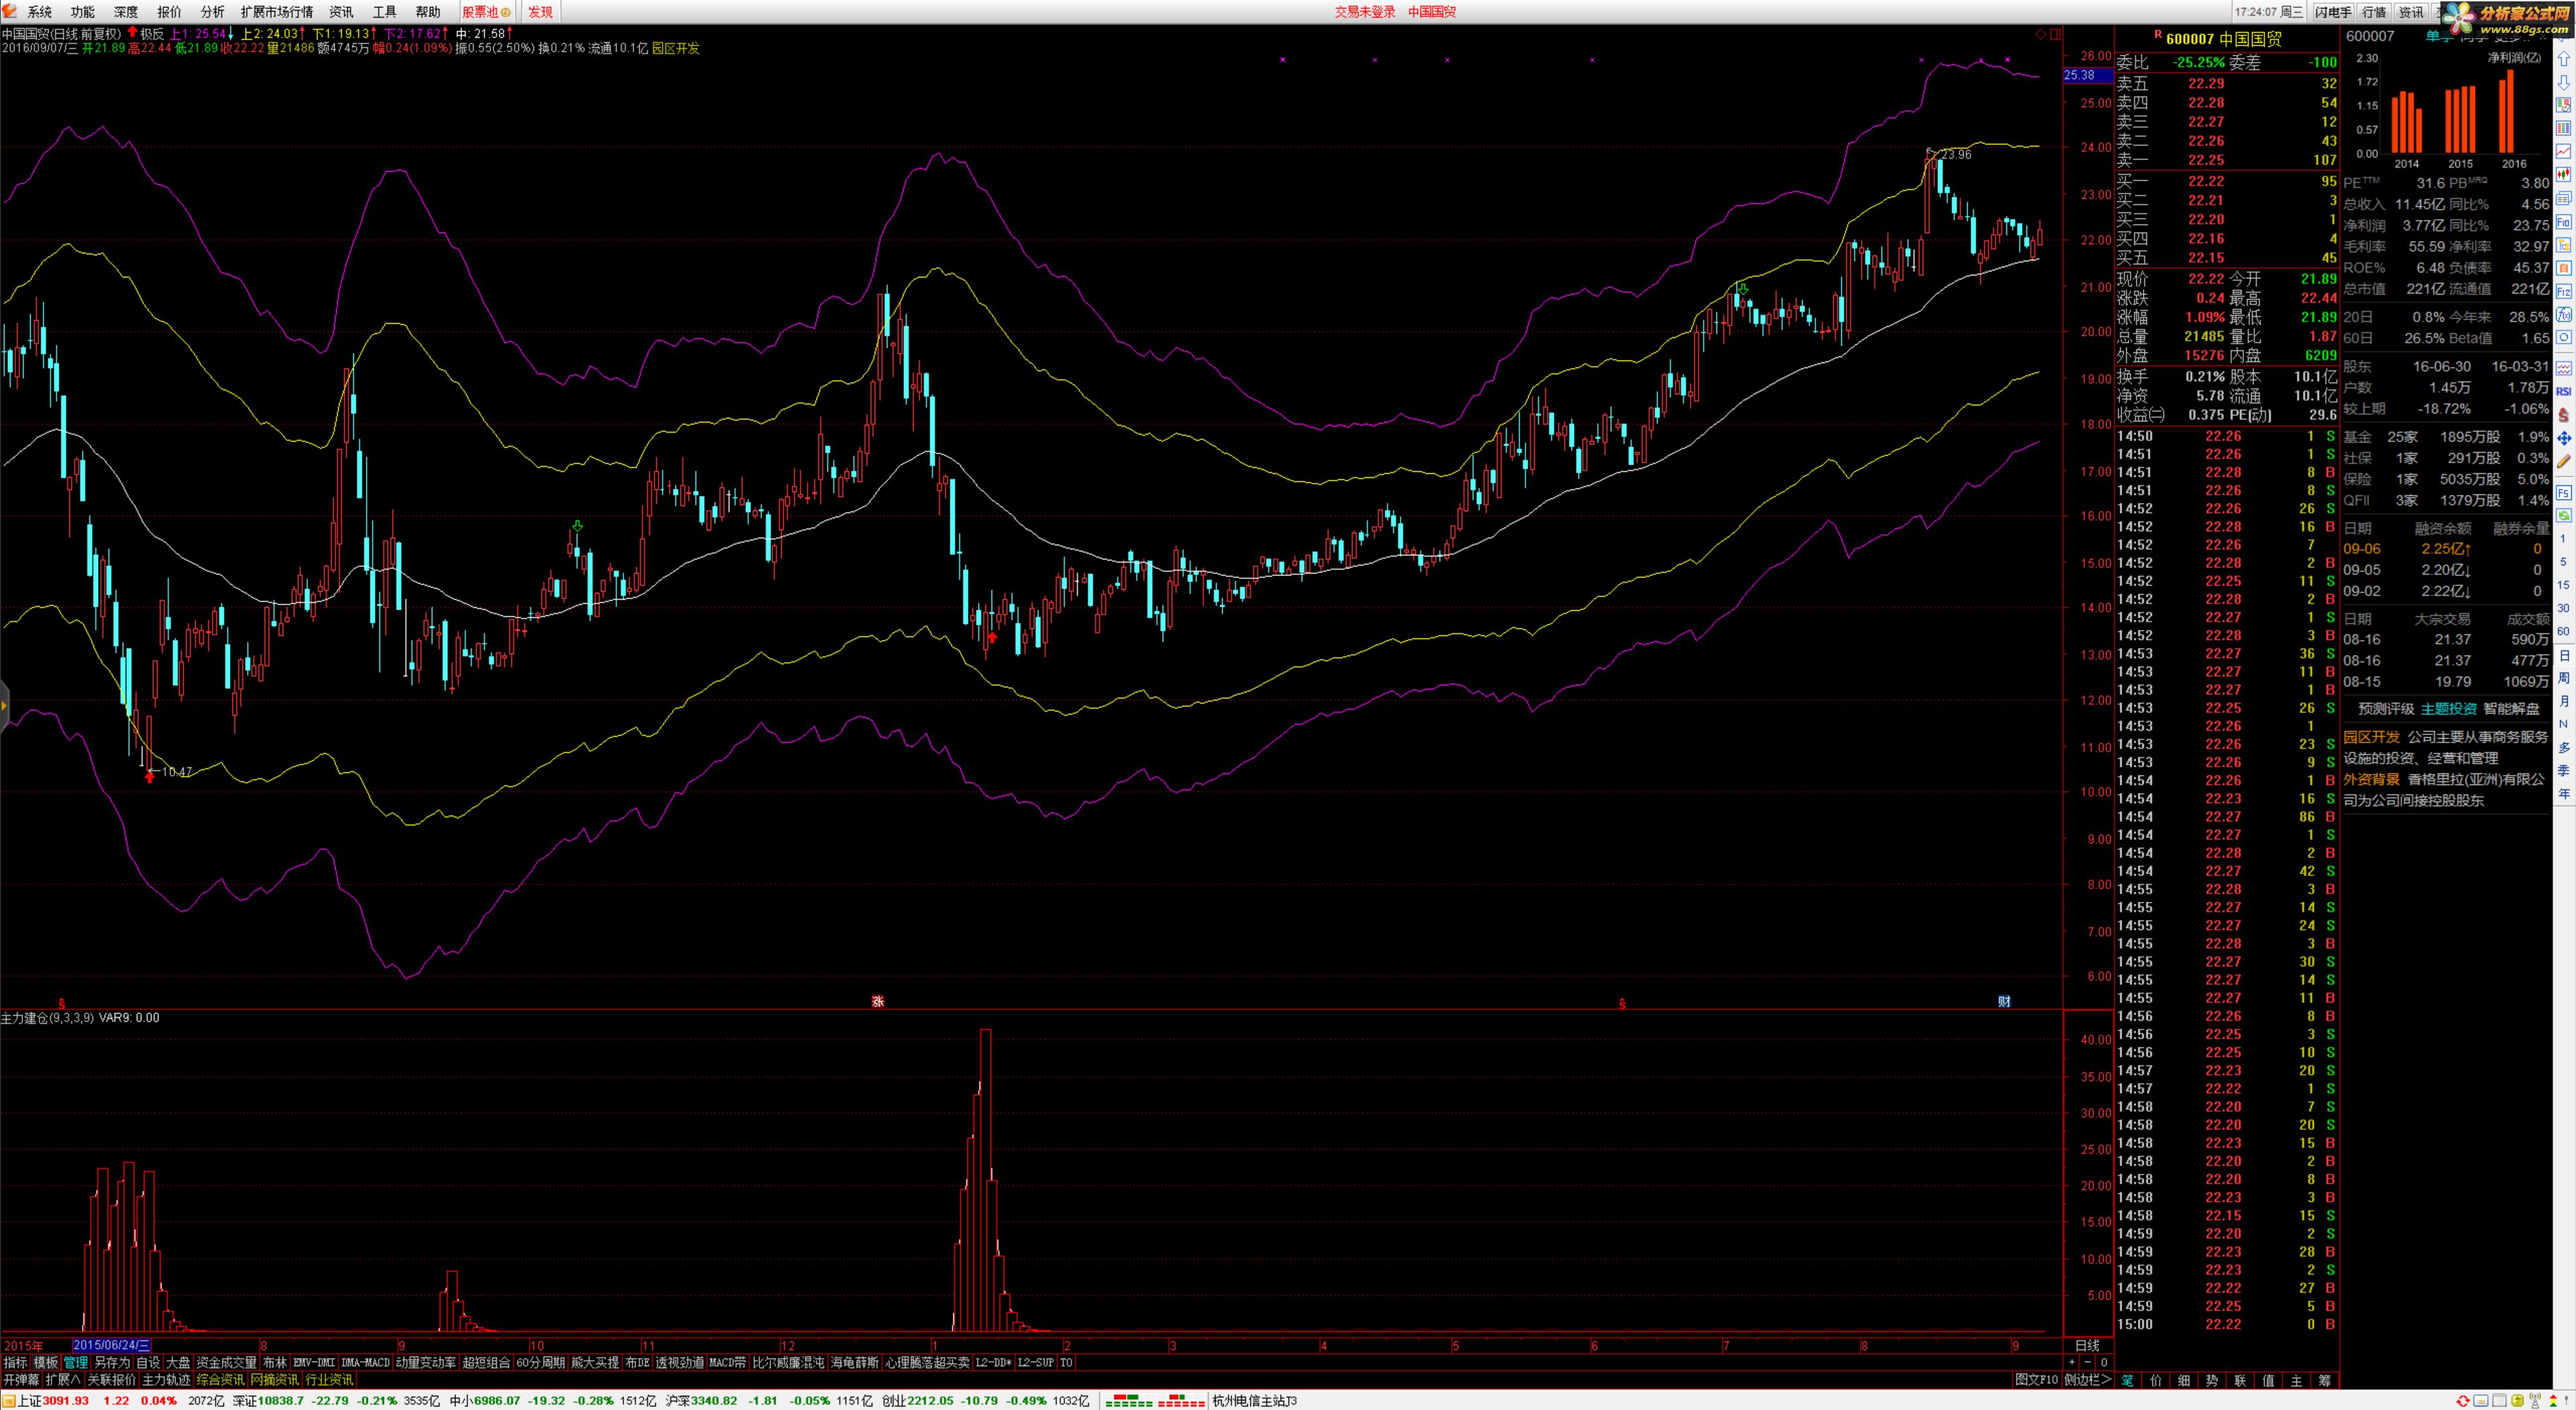Click the yellow square icon before 上证
This screenshot has height=1410, width=2576.
(x=8, y=1401)
